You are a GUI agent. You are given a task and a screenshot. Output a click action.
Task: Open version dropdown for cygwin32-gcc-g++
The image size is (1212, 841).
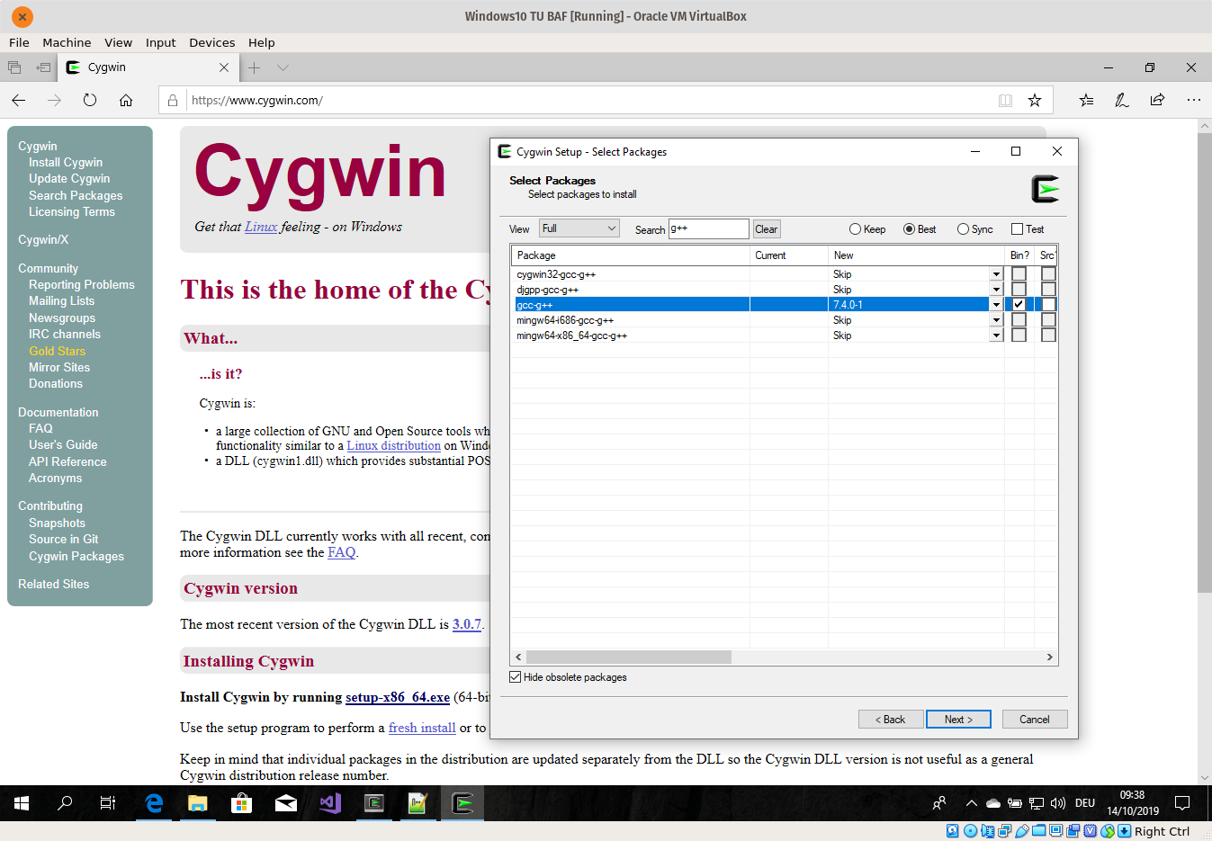click(996, 274)
